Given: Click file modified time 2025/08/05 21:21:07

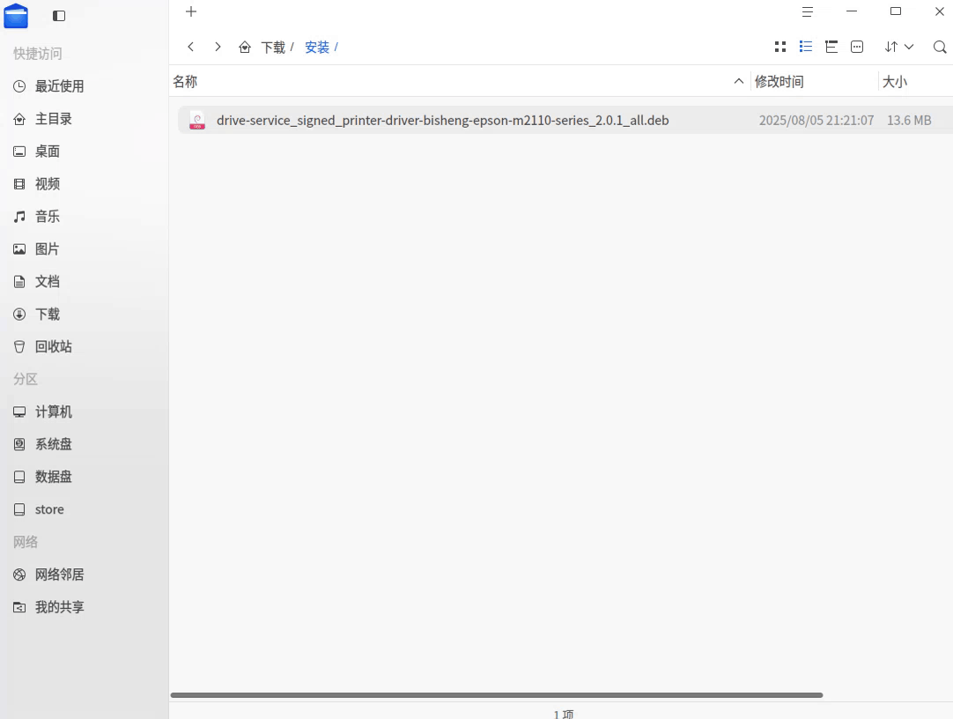Looking at the screenshot, I should pos(816,121).
